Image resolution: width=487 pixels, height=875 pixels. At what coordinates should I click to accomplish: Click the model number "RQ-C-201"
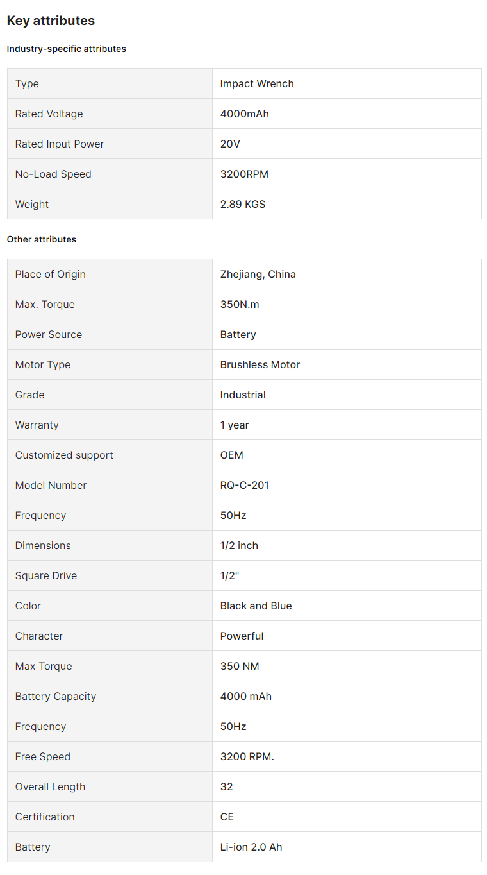click(x=245, y=486)
